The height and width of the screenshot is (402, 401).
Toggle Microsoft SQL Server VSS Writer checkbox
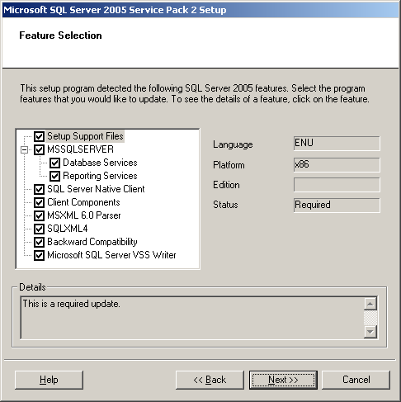pos(39,255)
